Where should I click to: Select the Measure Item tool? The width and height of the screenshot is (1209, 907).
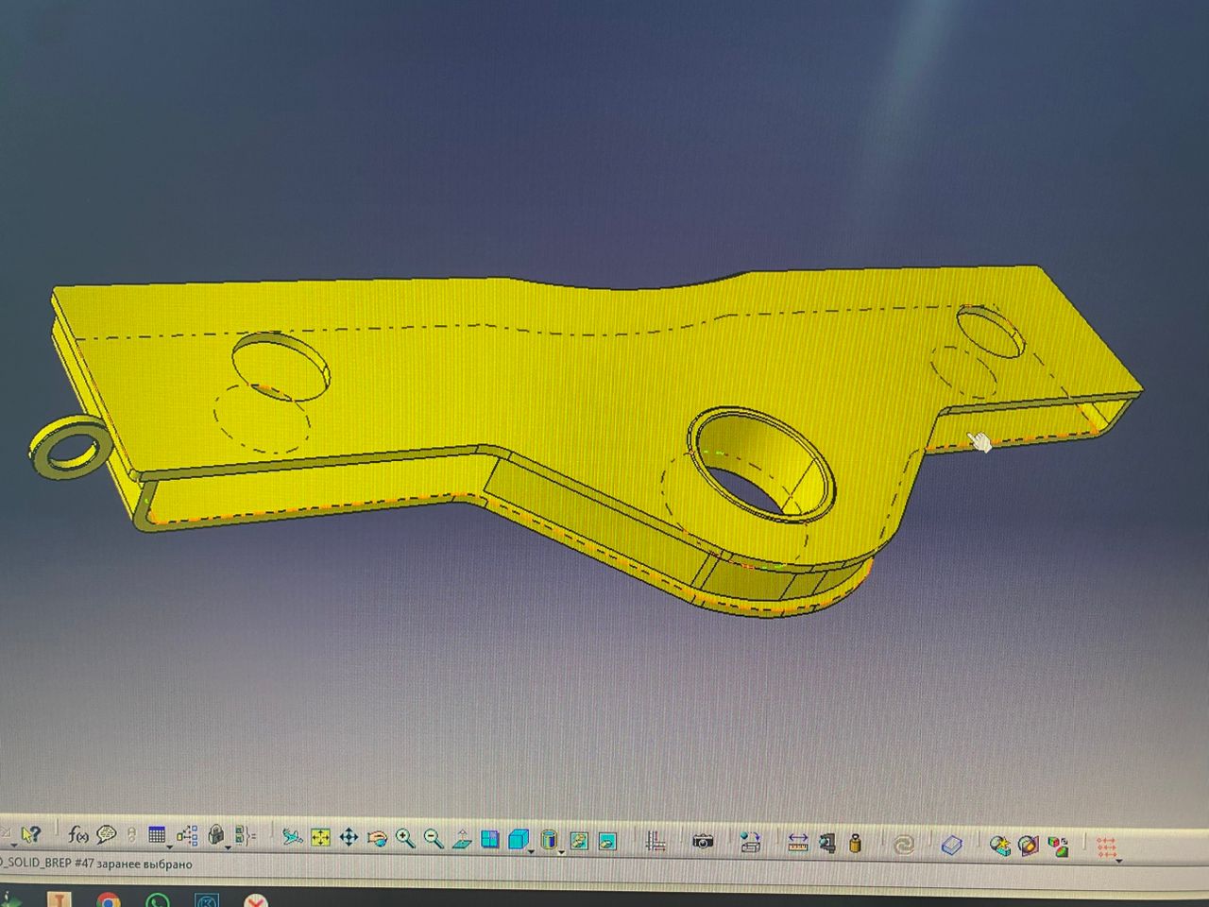pyautogui.click(x=827, y=843)
